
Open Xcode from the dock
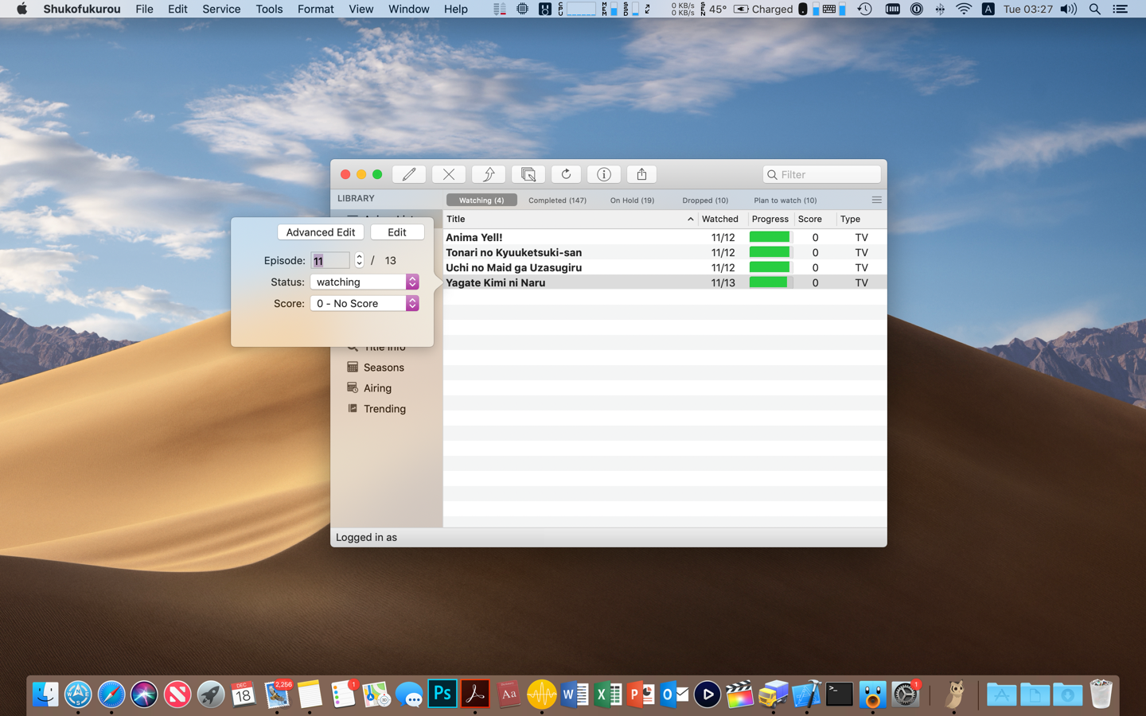805,694
